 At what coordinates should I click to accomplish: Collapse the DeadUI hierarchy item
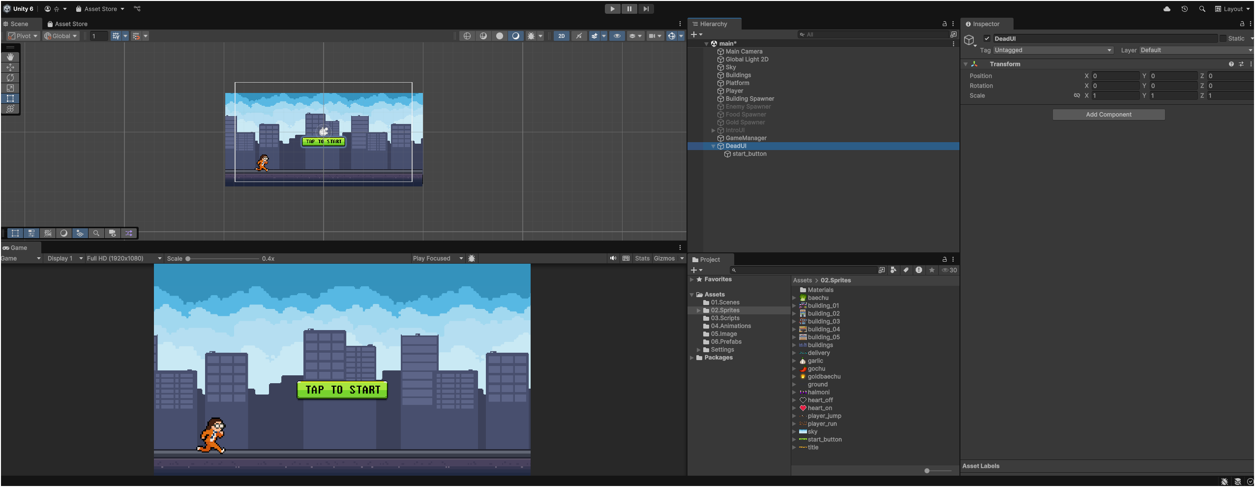point(713,146)
